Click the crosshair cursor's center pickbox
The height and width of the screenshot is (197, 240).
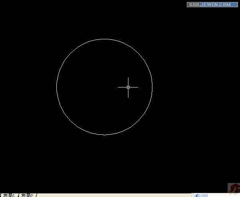click(128, 87)
